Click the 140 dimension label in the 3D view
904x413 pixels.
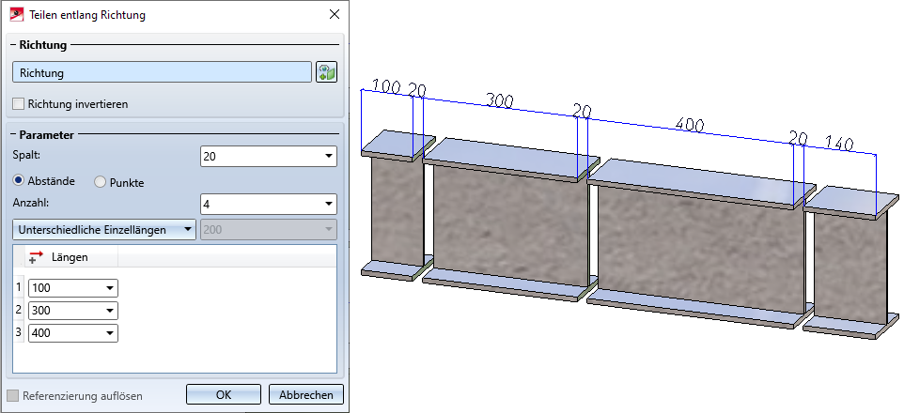click(x=839, y=143)
